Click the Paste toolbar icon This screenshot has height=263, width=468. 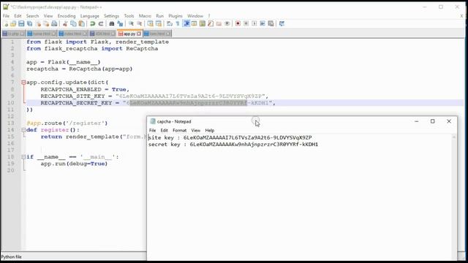81,23
